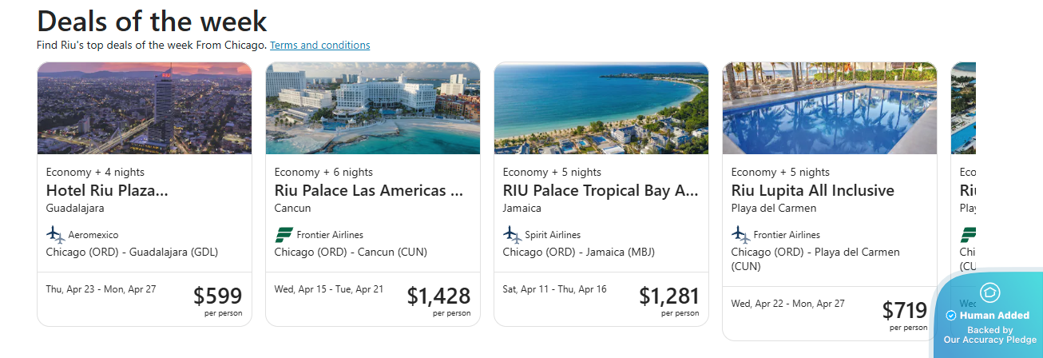Open the Hotel Riu Plaza Guadalajara deal
The width and height of the screenshot is (1043, 358).
pyautogui.click(x=107, y=191)
